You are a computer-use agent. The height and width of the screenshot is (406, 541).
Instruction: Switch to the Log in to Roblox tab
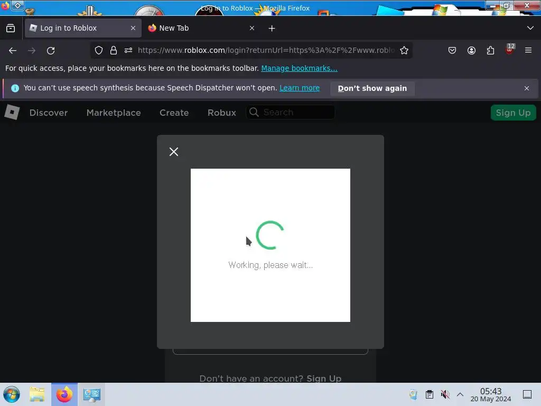(83, 28)
